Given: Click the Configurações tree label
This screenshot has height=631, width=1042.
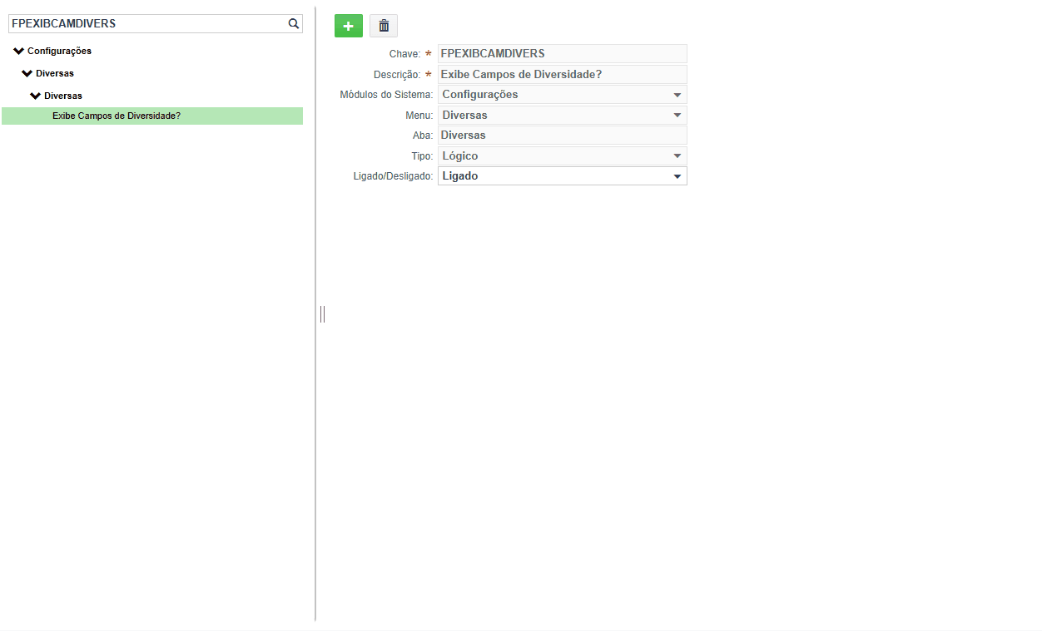Looking at the screenshot, I should click(x=59, y=51).
